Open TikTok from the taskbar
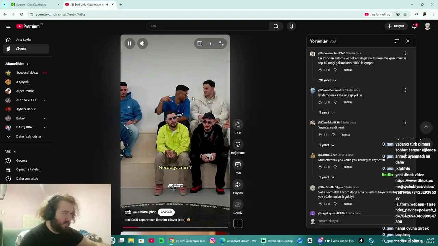This screenshot has width=438, height=246. tap(361, 241)
